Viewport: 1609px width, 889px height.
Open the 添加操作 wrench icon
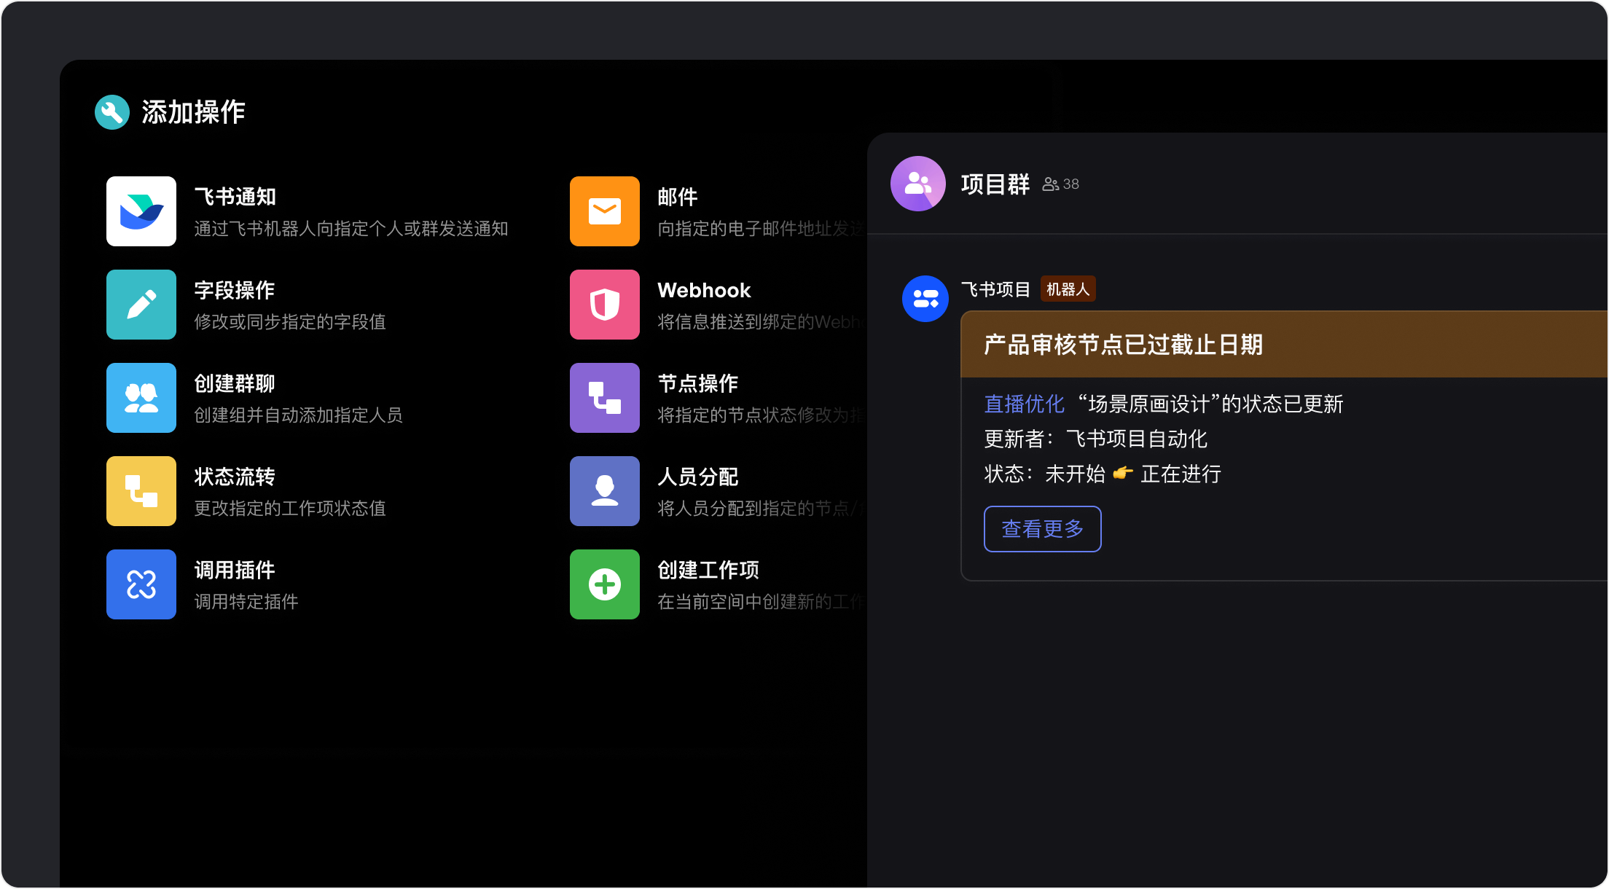point(111,112)
